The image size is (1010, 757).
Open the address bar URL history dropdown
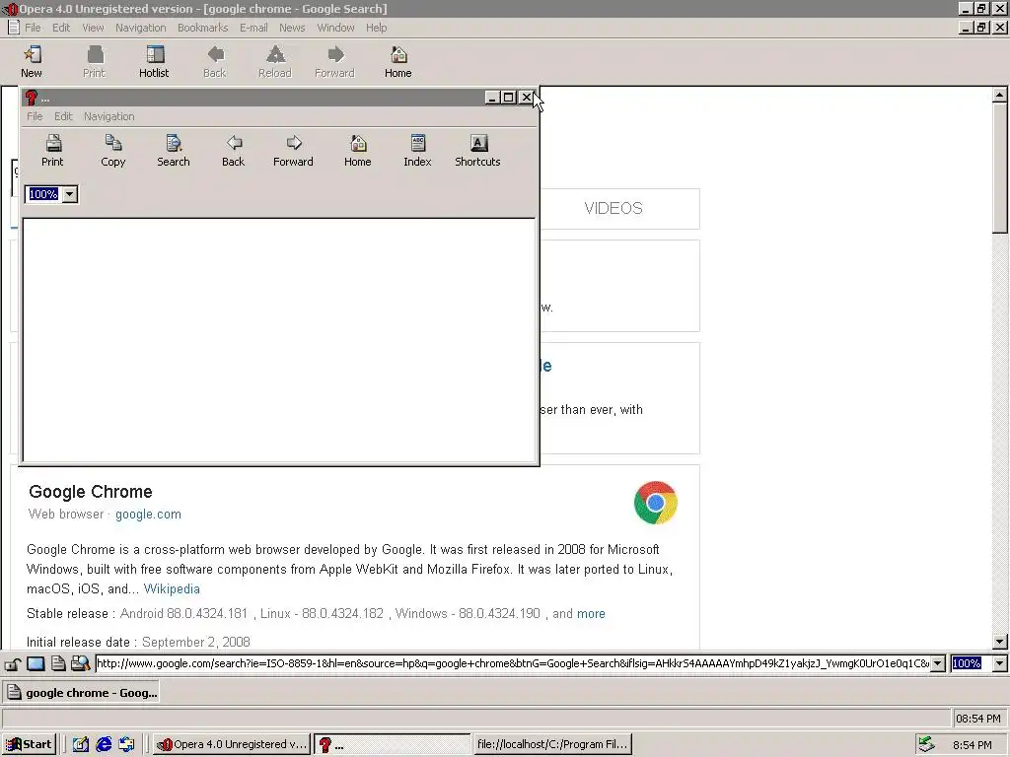pos(938,663)
